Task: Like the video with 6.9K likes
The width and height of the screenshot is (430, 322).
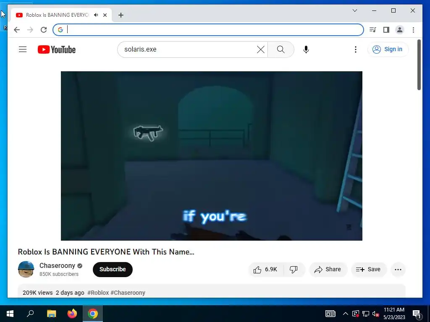Action: [x=266, y=270]
